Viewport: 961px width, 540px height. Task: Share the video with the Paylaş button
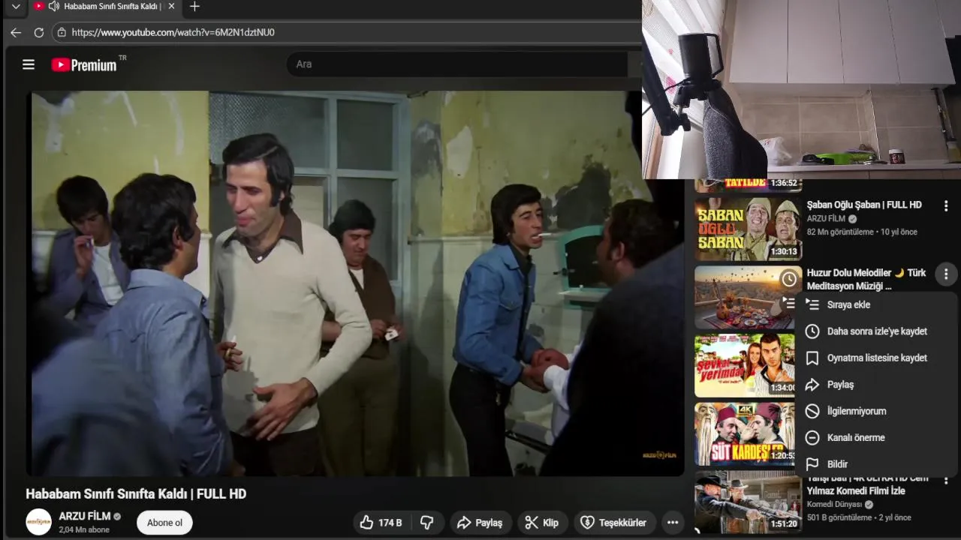click(x=480, y=523)
